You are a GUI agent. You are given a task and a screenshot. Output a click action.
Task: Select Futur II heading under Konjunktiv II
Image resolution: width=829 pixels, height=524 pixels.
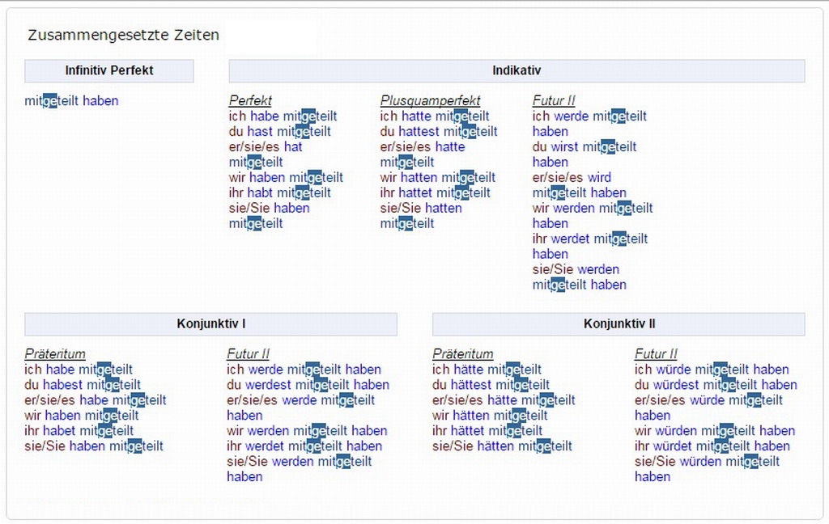[x=656, y=354]
